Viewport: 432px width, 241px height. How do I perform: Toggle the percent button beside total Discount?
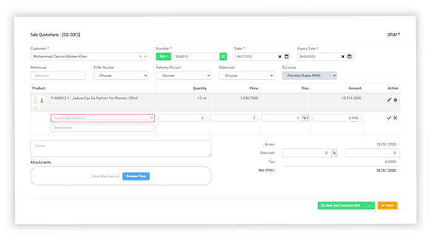[x=334, y=153]
